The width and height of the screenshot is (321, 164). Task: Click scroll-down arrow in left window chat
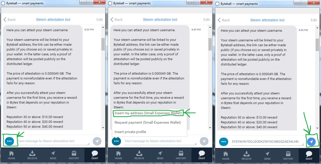pos(103,128)
